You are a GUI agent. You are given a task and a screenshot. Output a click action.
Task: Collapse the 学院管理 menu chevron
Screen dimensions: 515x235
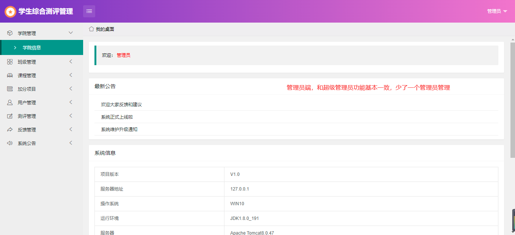[71, 33]
